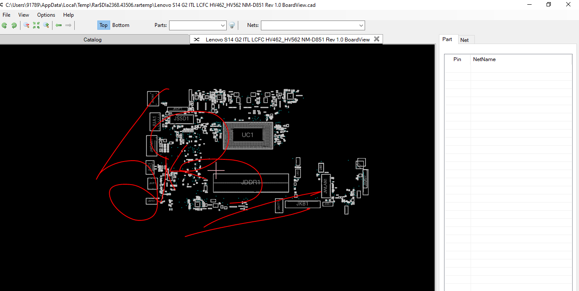The height and width of the screenshot is (291, 579).
Task: Select the UC1 CPU component
Action: pyautogui.click(x=248, y=135)
